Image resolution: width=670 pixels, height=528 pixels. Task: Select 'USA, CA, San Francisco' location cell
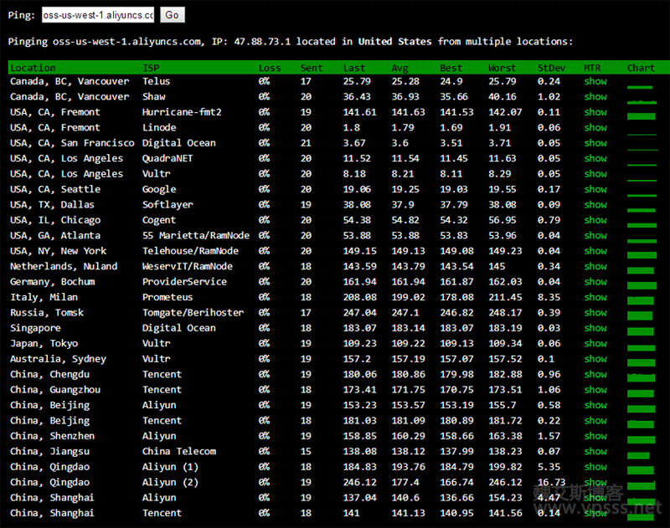click(72, 142)
